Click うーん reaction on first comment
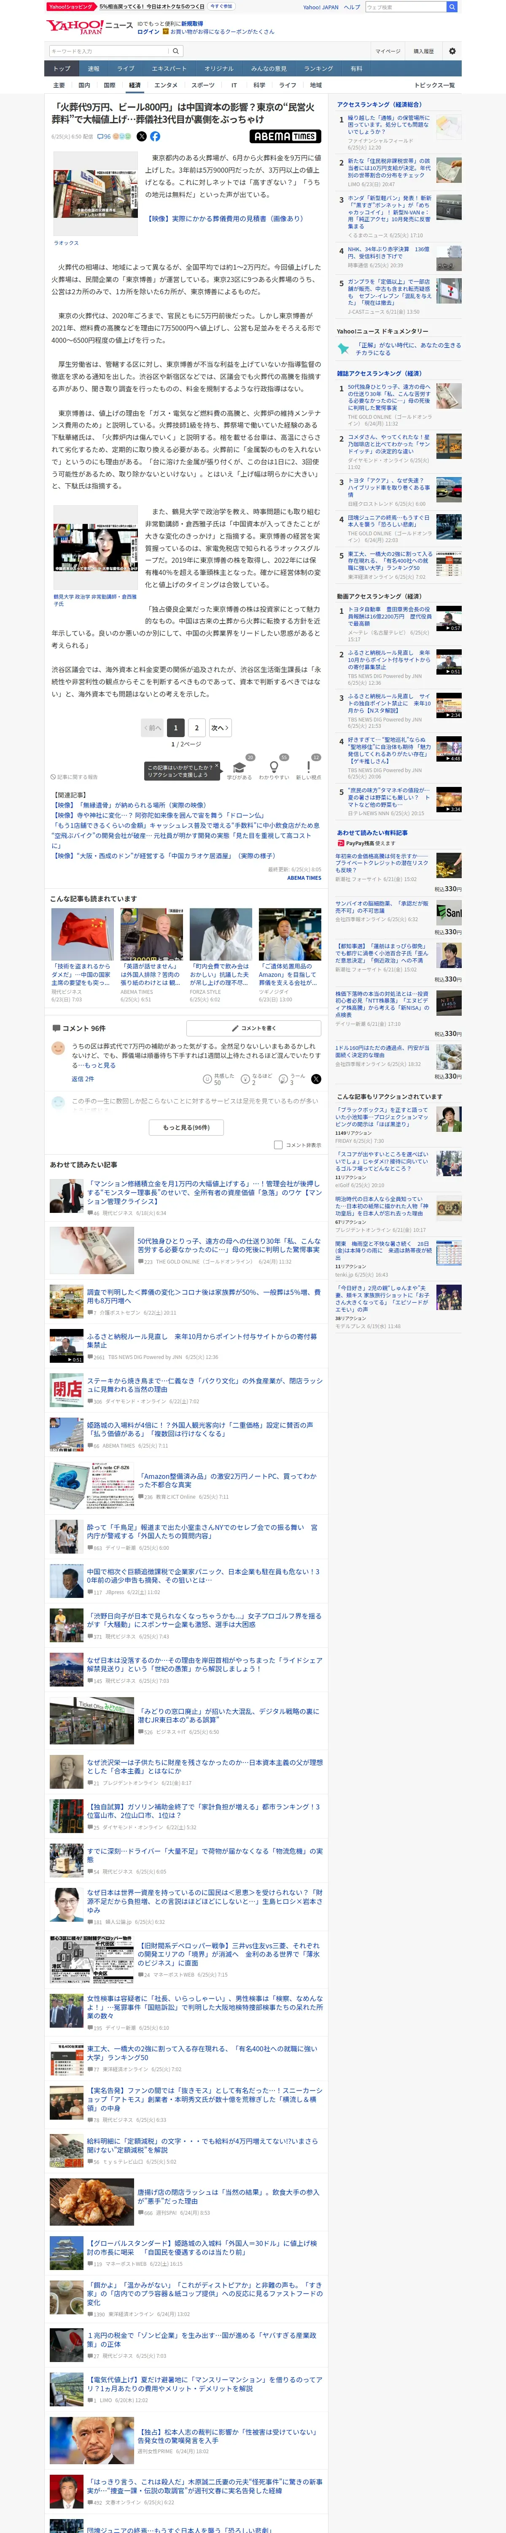Viewport: 506px width, 2533px height. (283, 1079)
